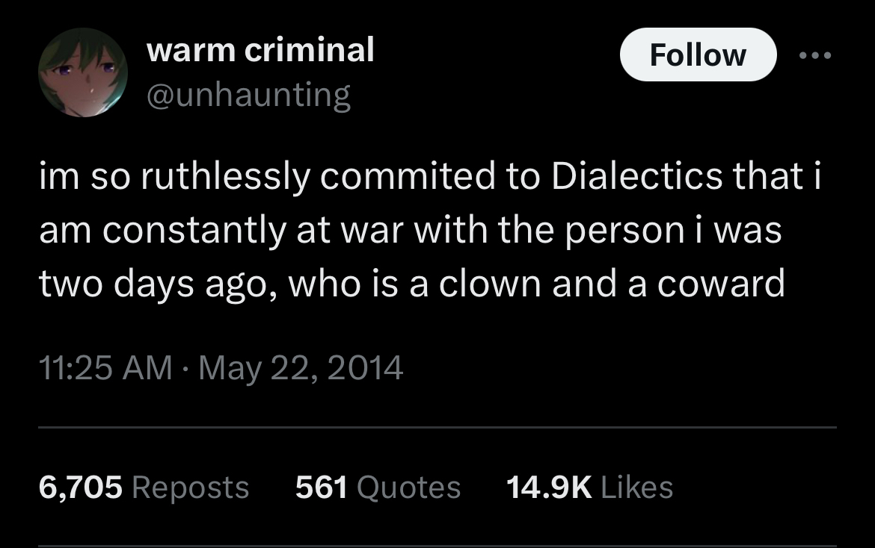Viewport: 875px width, 548px height.
Task: Click the @unhaunting handle
Action: [248, 95]
